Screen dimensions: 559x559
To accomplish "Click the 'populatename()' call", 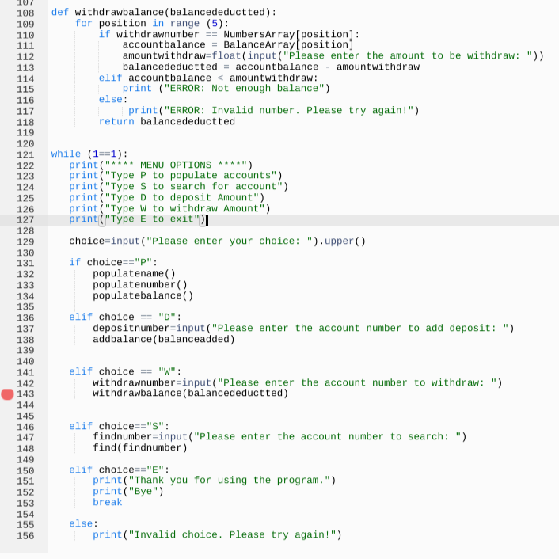I will [x=134, y=273].
